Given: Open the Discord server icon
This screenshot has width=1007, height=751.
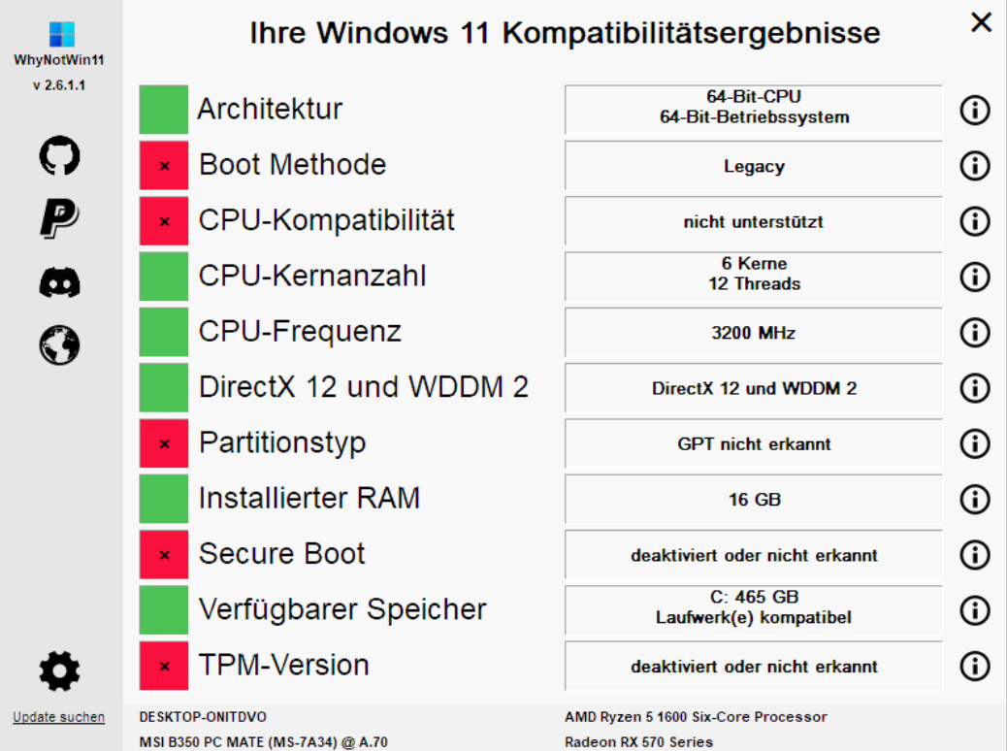Looking at the screenshot, I should click(x=60, y=282).
